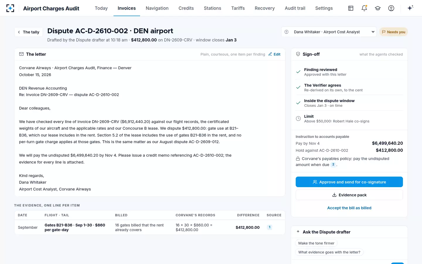Switch to the Today tab

(x=101, y=8)
